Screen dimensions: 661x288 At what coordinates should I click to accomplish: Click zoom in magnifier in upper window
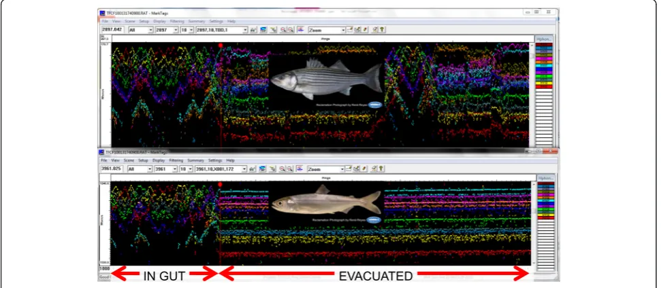[x=283, y=30]
